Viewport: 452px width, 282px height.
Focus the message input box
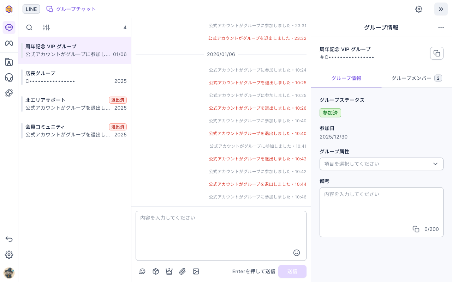pos(221,236)
